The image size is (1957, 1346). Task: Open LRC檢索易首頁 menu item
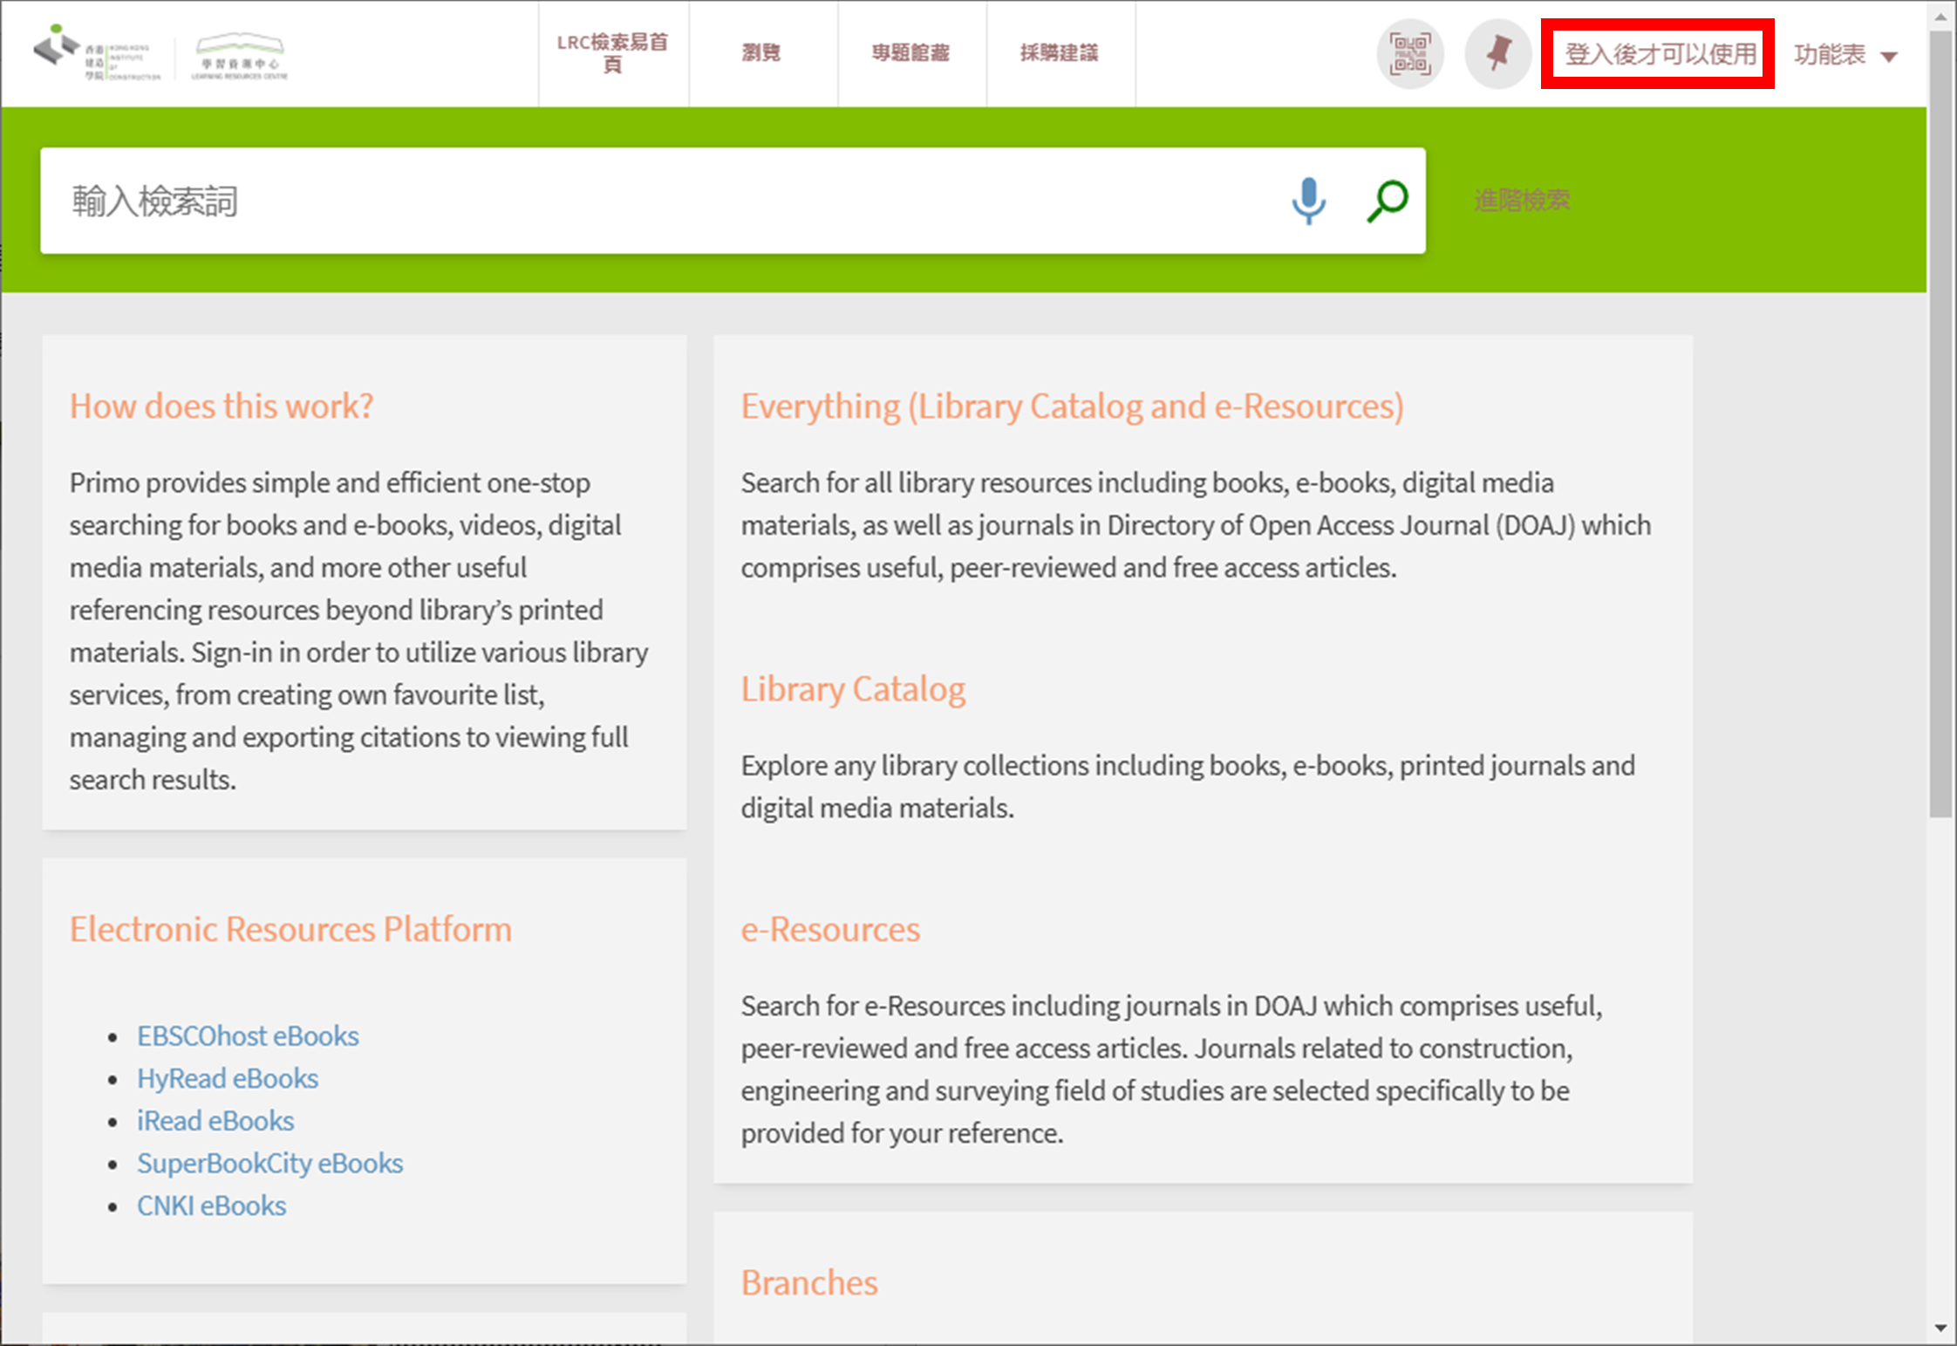[x=613, y=53]
